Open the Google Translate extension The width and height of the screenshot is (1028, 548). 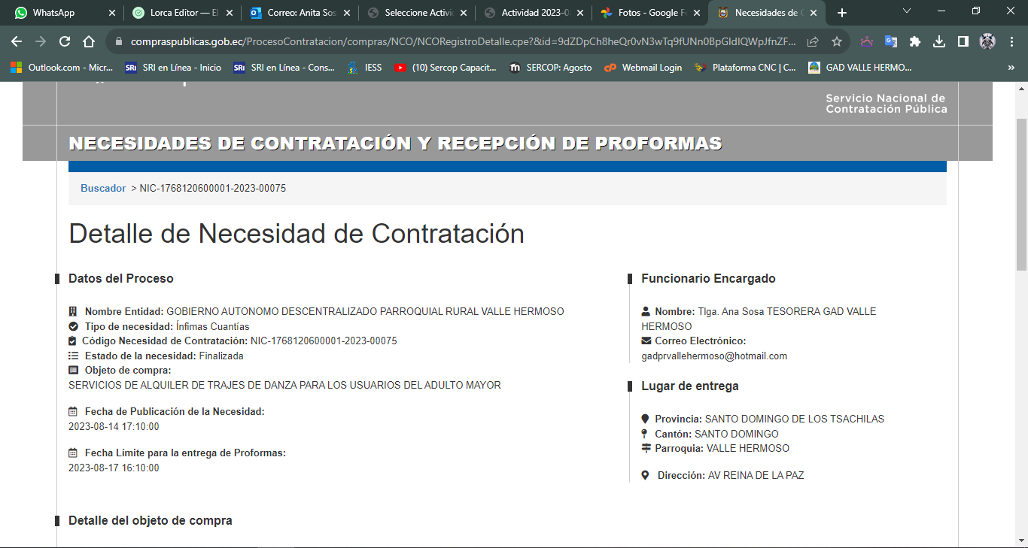tap(891, 42)
